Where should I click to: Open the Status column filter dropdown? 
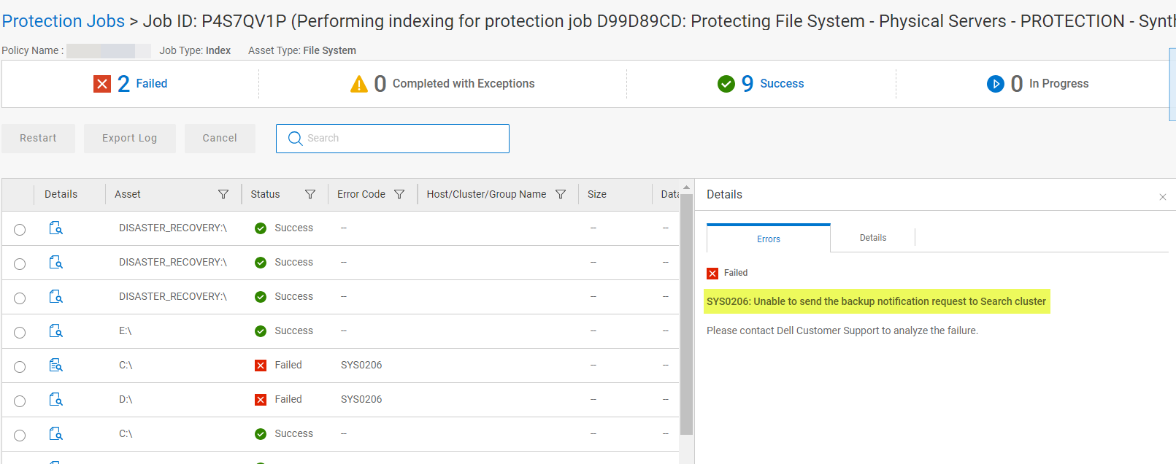[310, 194]
